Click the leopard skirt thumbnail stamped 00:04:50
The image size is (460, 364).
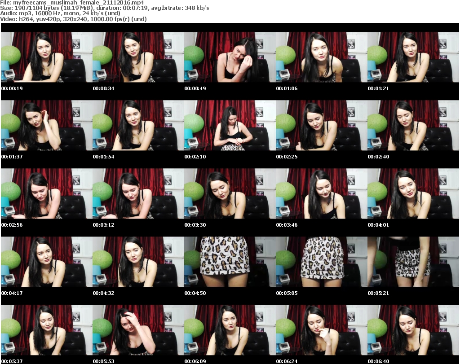coord(230,262)
